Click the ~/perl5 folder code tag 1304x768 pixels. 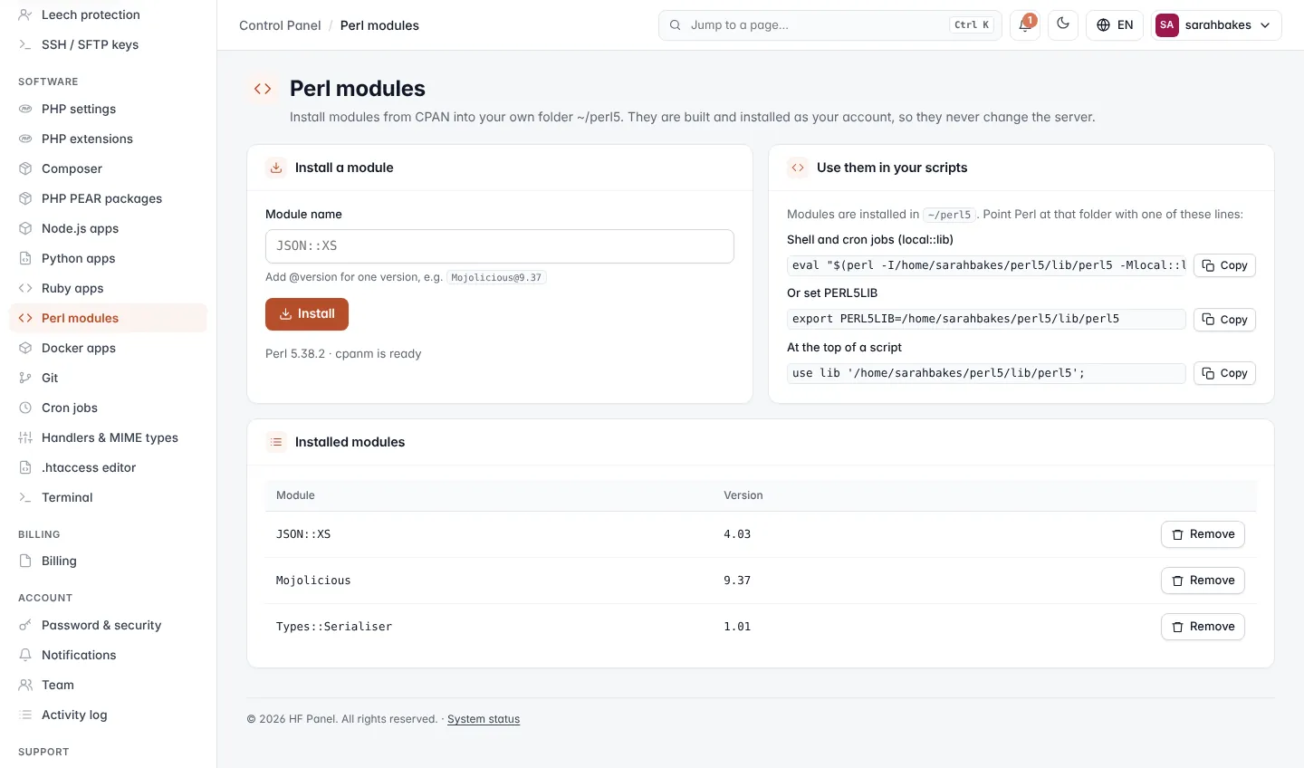[949, 215]
